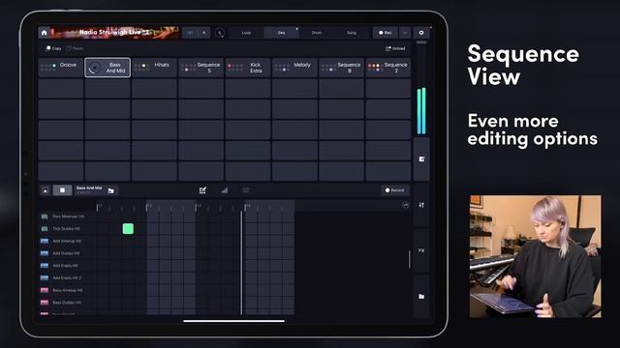
Task: Click the white playhead line in grid
Action: coord(241,263)
